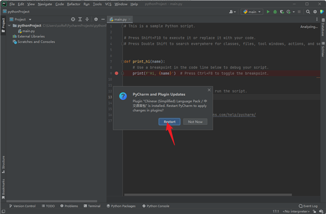Start debugging with the bug icon
Screen dimensions: 326x214
tap(275, 12)
